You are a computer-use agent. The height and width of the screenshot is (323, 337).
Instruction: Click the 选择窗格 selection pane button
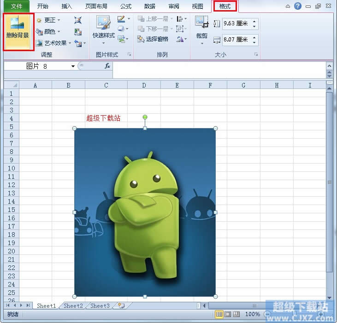point(154,39)
